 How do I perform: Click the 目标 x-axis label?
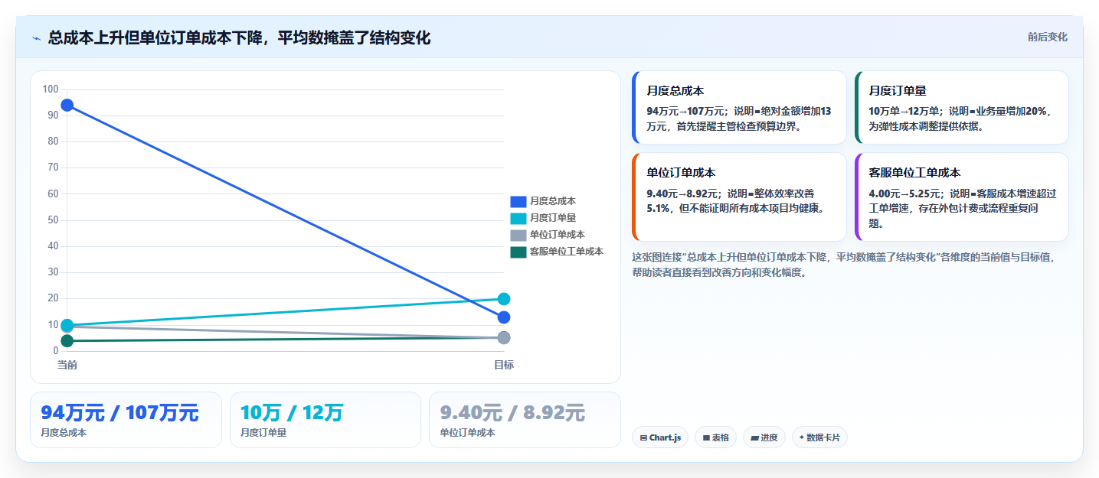pyautogui.click(x=504, y=365)
